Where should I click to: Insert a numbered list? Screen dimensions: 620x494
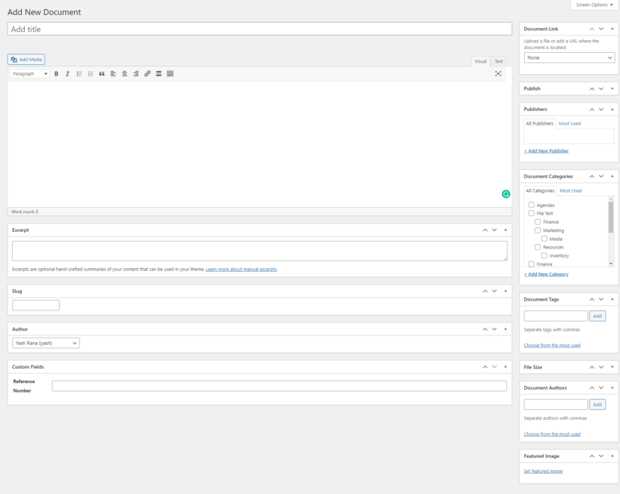click(91, 74)
